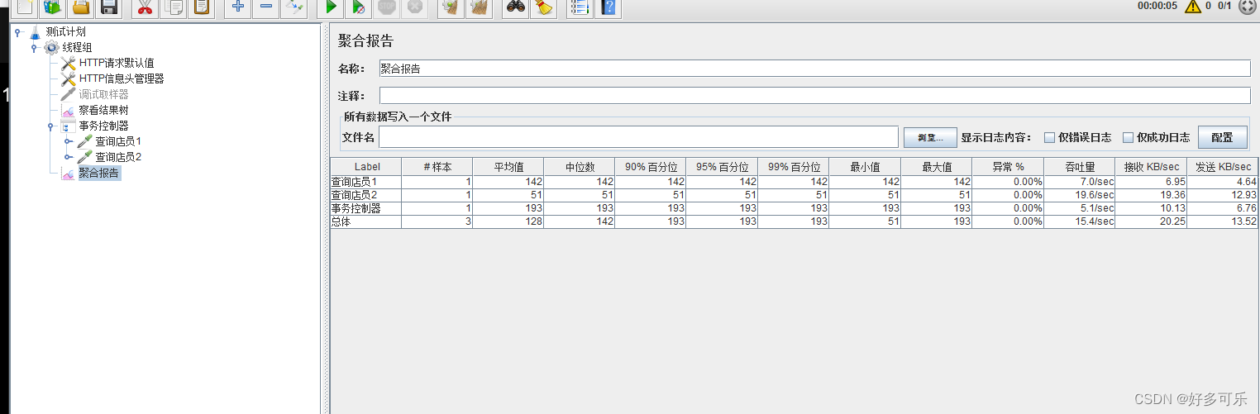Click the 95% 百分位 column header
This screenshot has height=414, width=1260.
coord(722,167)
